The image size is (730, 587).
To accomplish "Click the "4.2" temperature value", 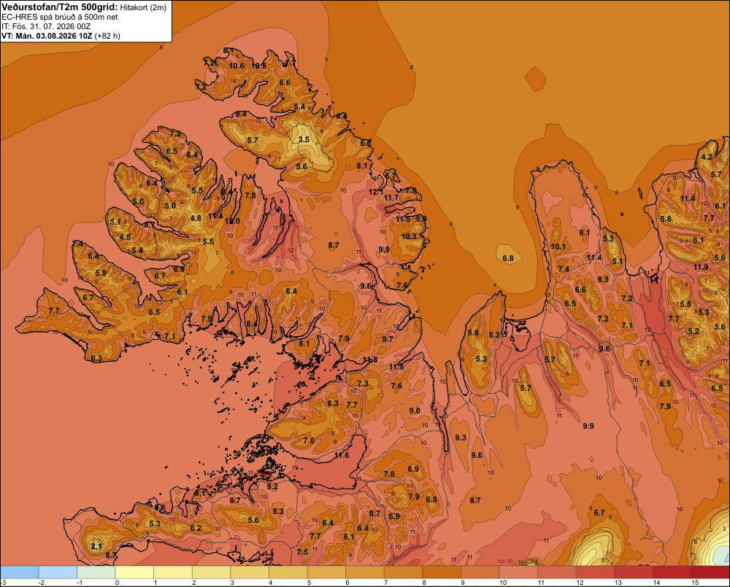I will 707,157.
